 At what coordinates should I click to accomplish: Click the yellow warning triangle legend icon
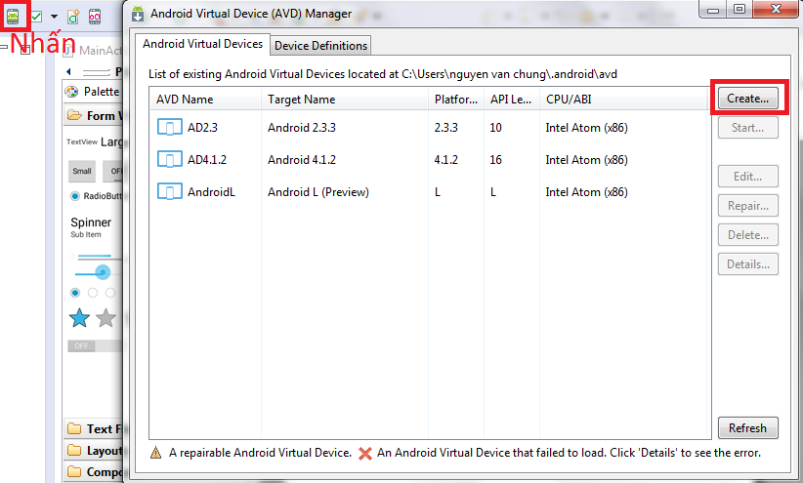tap(155, 453)
